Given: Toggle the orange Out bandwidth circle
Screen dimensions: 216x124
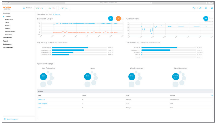Looking at the screenshot, I should [118, 18].
